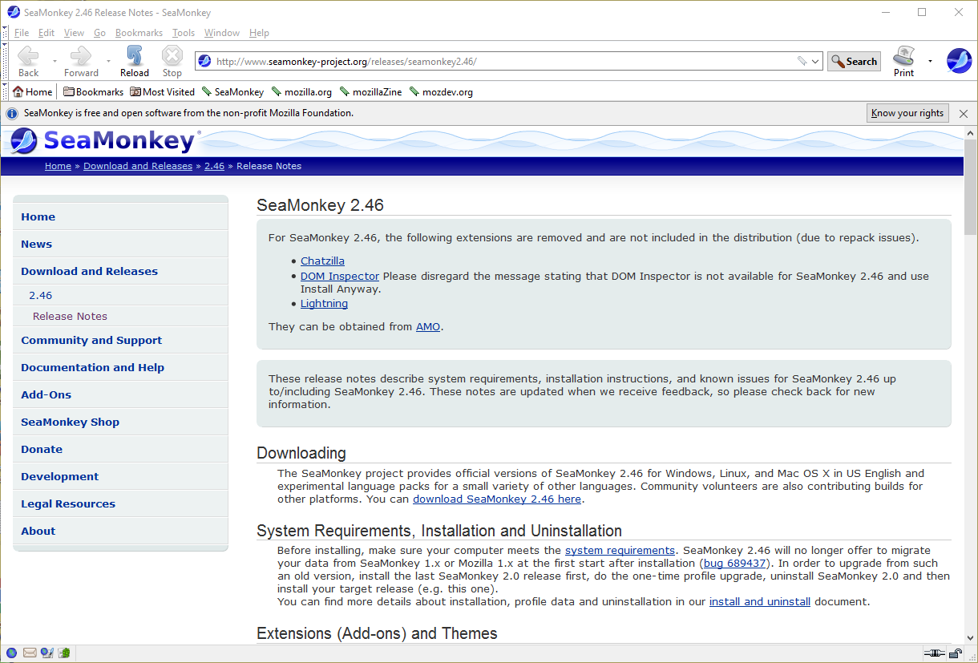Image resolution: width=978 pixels, height=663 pixels.
Task: Click Download and Releases breadcrumb link
Action: [138, 166]
